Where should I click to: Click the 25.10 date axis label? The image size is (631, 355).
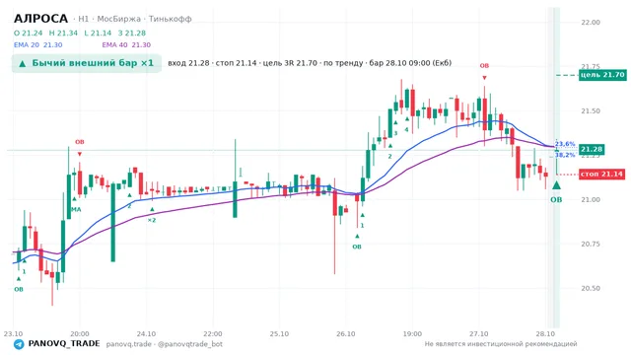click(279, 334)
